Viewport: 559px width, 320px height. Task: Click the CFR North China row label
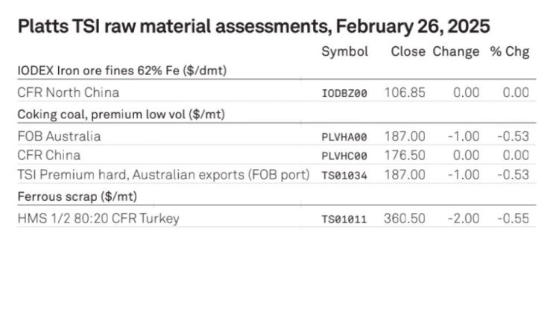tap(68, 92)
